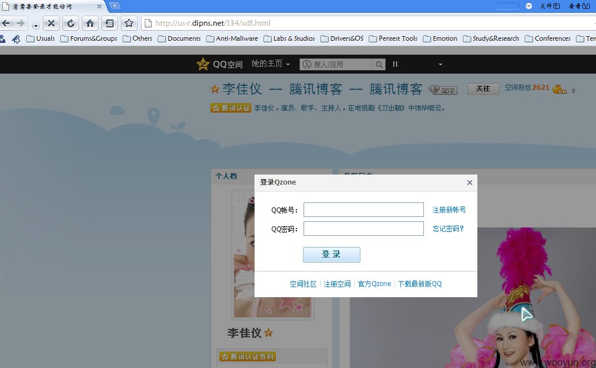
Task: Expand the small arrow in Qzone top bar
Action: click(x=441, y=64)
